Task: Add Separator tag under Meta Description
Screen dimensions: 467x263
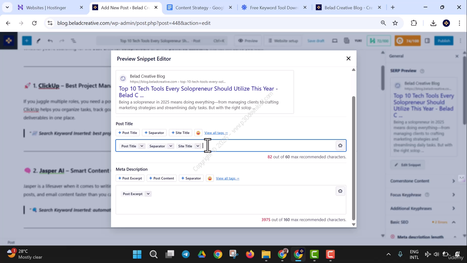Action: click(x=191, y=178)
